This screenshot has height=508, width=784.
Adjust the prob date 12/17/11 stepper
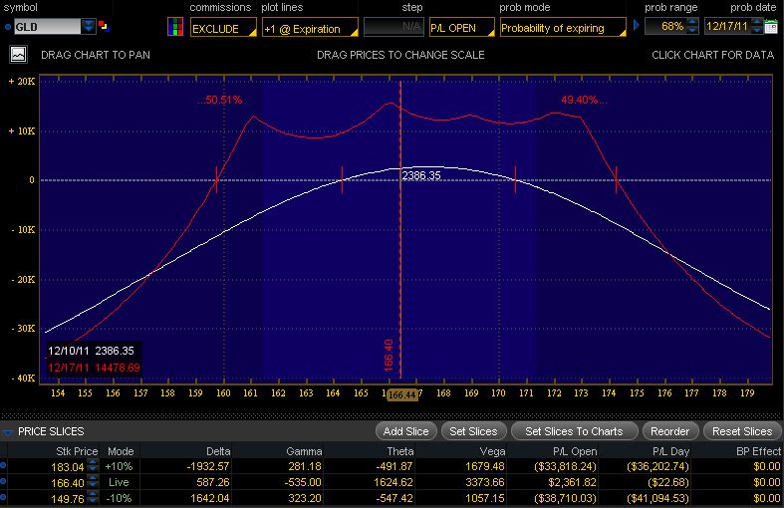click(x=756, y=26)
